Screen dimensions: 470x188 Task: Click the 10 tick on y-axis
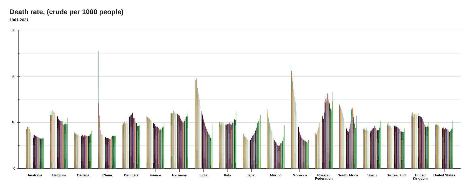click(x=13, y=122)
